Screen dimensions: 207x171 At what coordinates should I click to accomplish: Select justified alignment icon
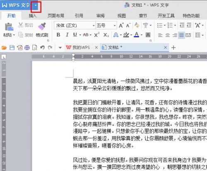coord(181,35)
